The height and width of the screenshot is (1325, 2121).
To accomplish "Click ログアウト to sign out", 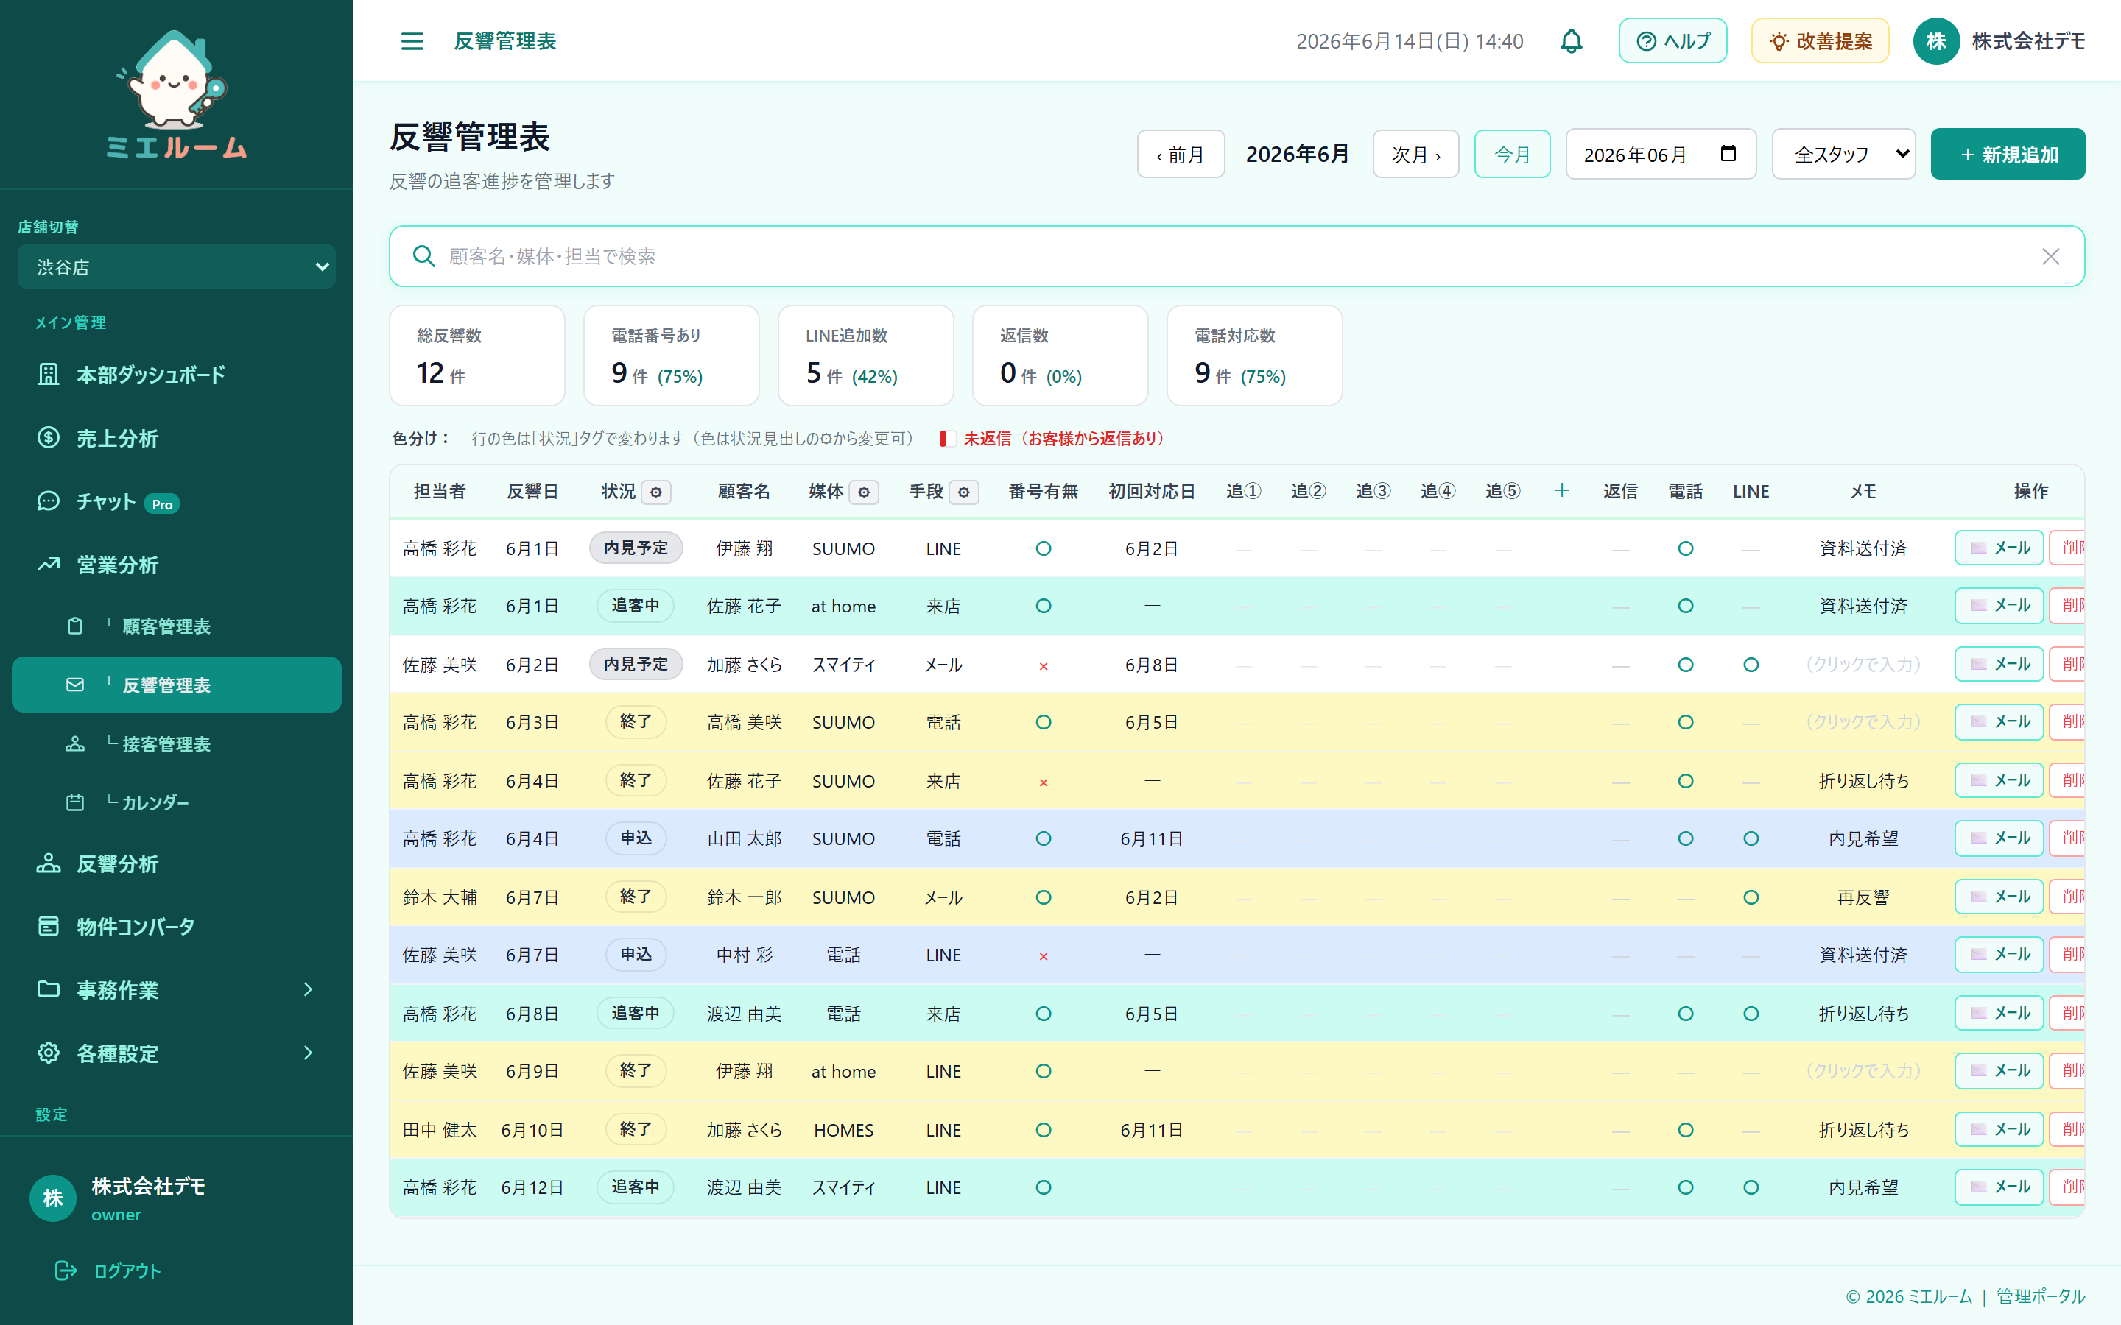I will pyautogui.click(x=109, y=1270).
